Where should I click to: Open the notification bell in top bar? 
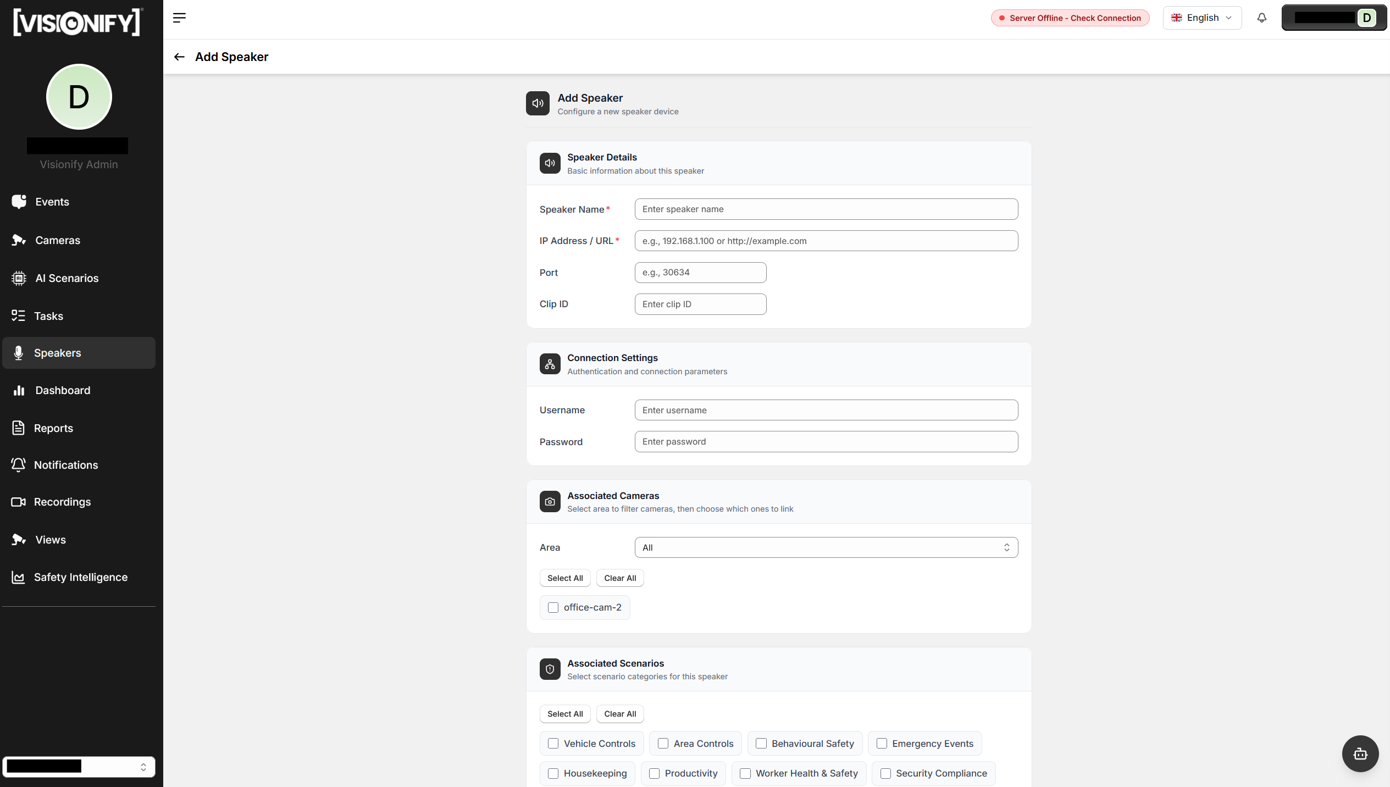[x=1262, y=18]
